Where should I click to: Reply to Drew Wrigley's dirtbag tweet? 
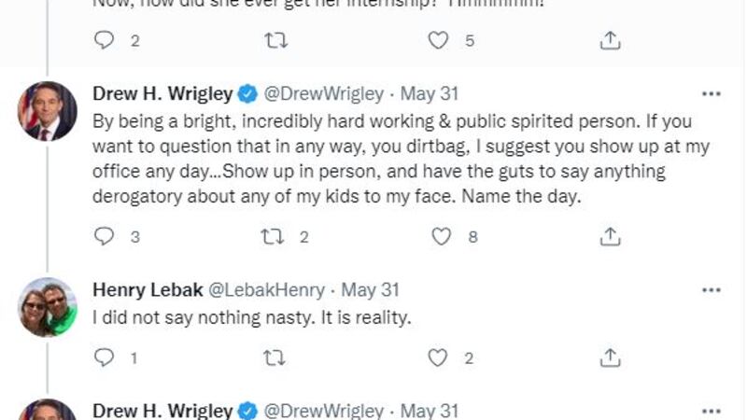(x=105, y=237)
